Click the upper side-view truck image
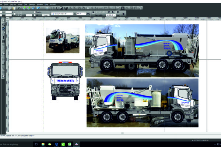 (142, 51)
